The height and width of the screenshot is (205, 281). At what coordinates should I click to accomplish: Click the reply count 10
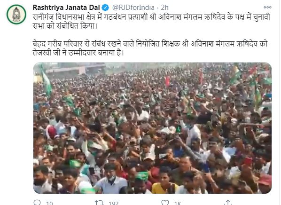49,203
